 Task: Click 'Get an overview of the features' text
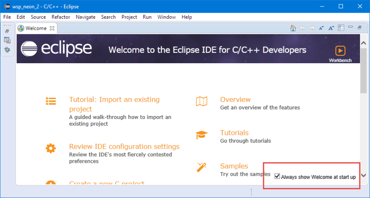260,108
